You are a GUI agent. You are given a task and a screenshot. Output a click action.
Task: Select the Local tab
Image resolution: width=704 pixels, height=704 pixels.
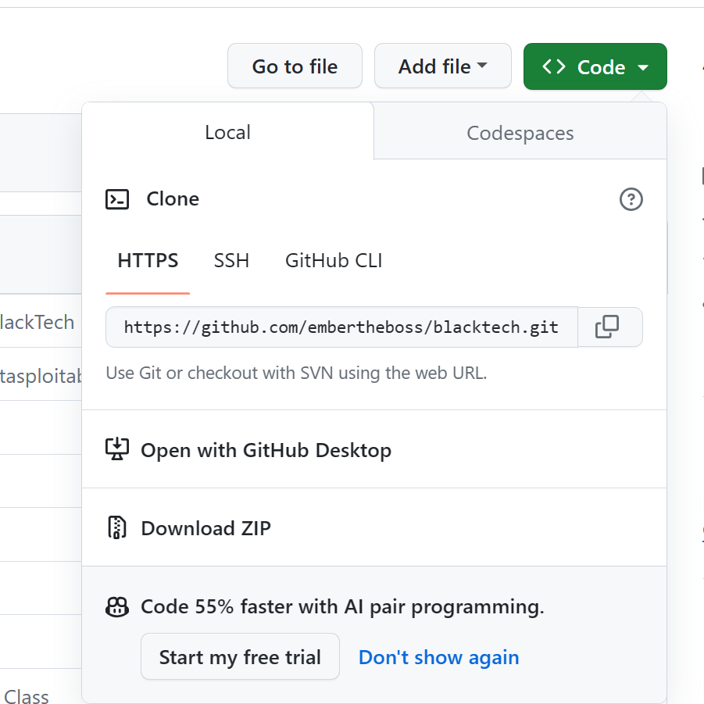point(227,132)
